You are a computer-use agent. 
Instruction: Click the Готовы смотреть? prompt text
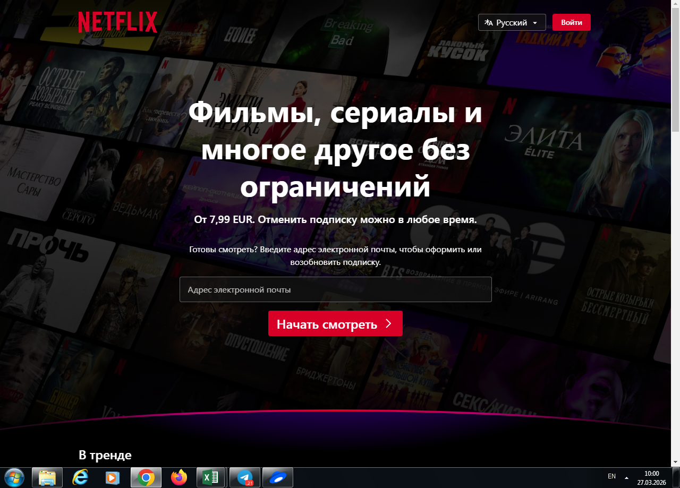coord(336,255)
